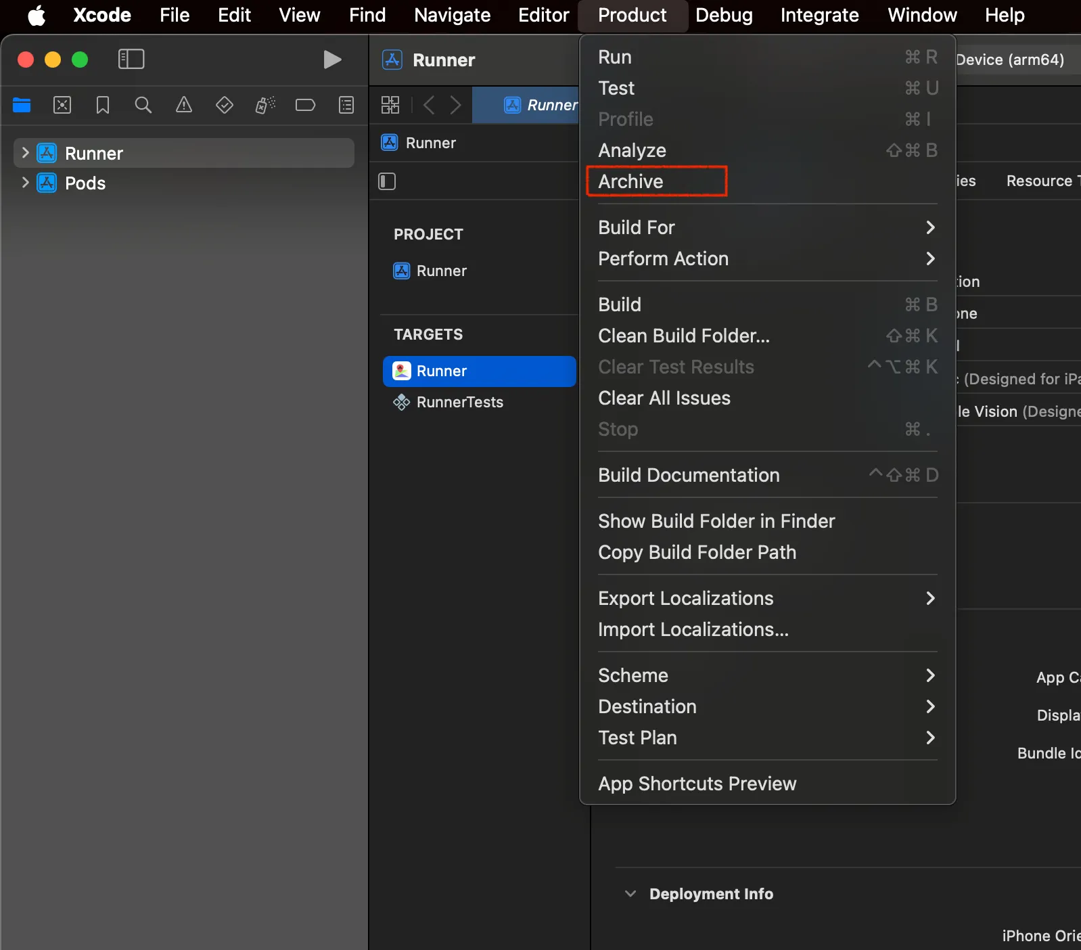Open the Help menu

1005,15
